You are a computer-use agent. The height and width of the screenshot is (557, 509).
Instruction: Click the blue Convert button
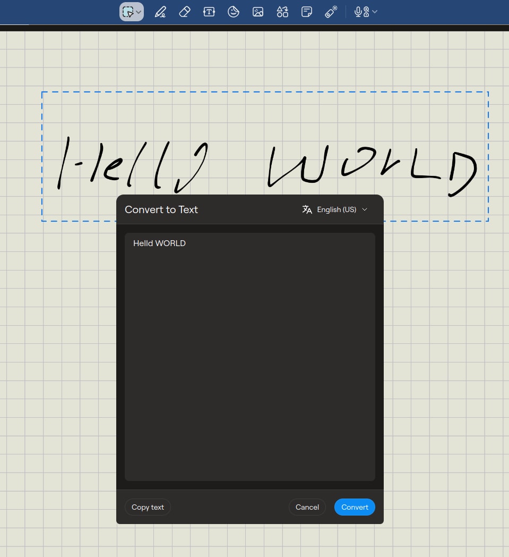tap(355, 507)
